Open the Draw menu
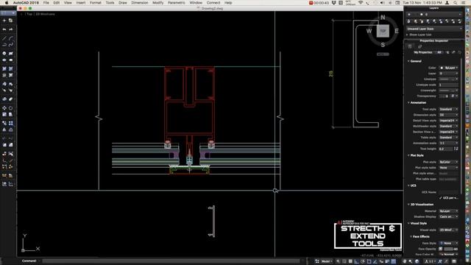 click(x=123, y=3)
